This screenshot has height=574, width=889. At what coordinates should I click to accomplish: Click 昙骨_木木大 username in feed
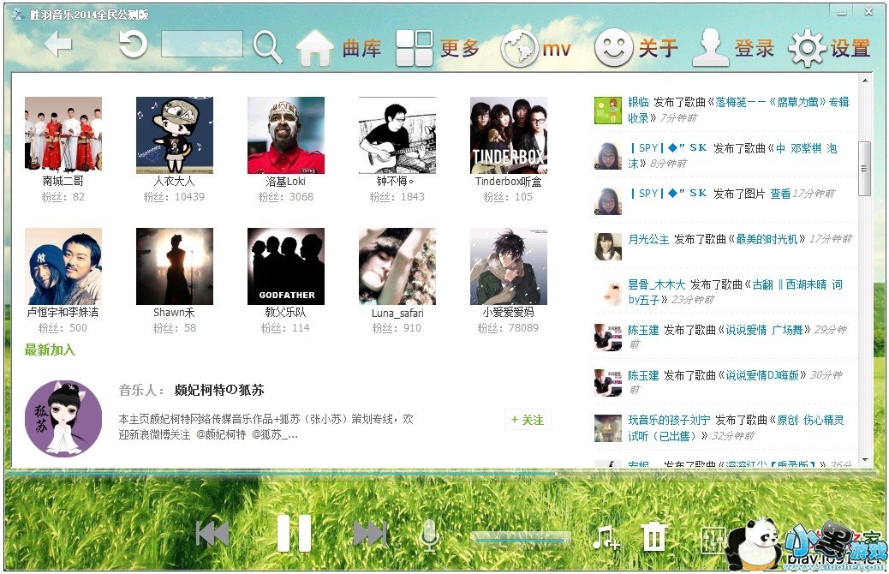point(657,284)
